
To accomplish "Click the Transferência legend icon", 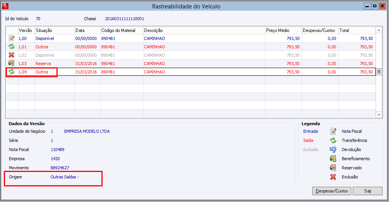I will [x=333, y=140].
